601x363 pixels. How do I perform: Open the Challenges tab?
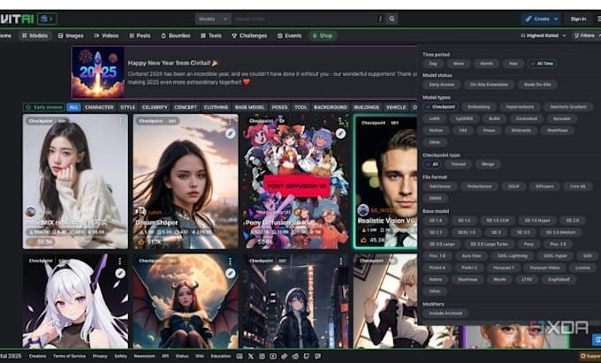(x=249, y=35)
